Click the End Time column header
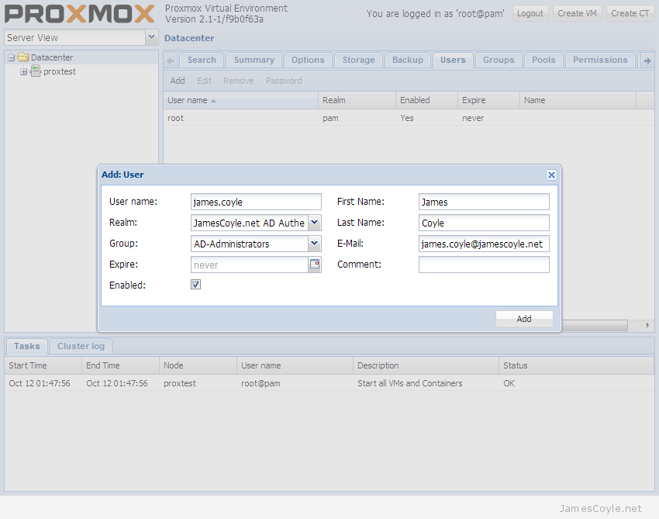This screenshot has height=519, width=659. click(x=121, y=365)
